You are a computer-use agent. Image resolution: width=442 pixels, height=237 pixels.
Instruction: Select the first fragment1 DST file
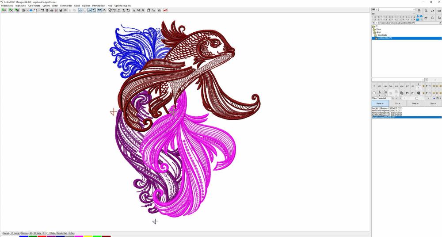pos(387,108)
